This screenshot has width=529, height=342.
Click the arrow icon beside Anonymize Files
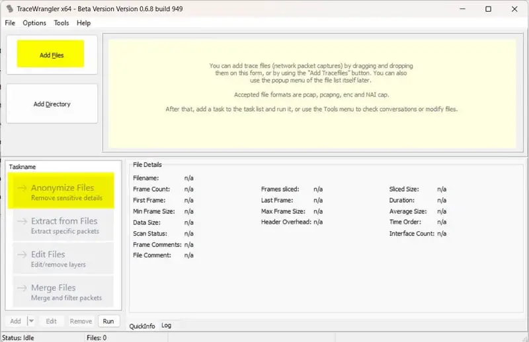click(22, 188)
